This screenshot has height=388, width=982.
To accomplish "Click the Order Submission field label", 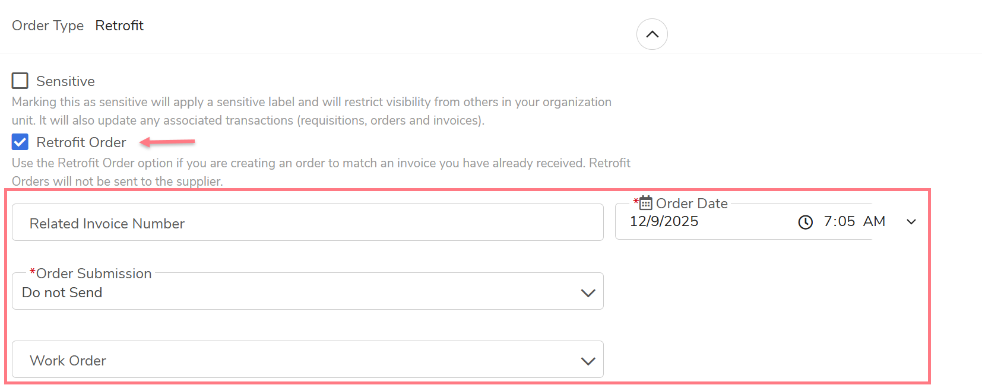I will (94, 273).
